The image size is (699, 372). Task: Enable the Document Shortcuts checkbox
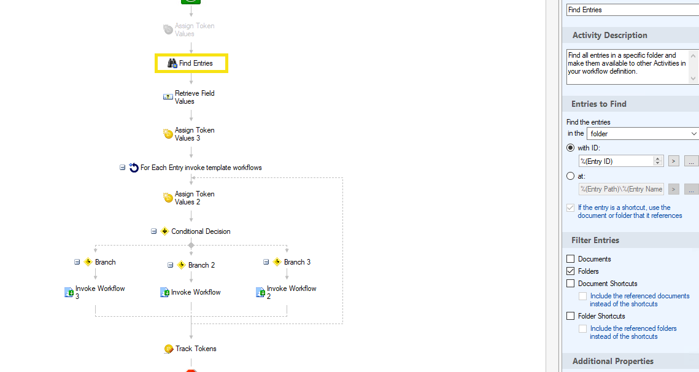click(x=570, y=283)
